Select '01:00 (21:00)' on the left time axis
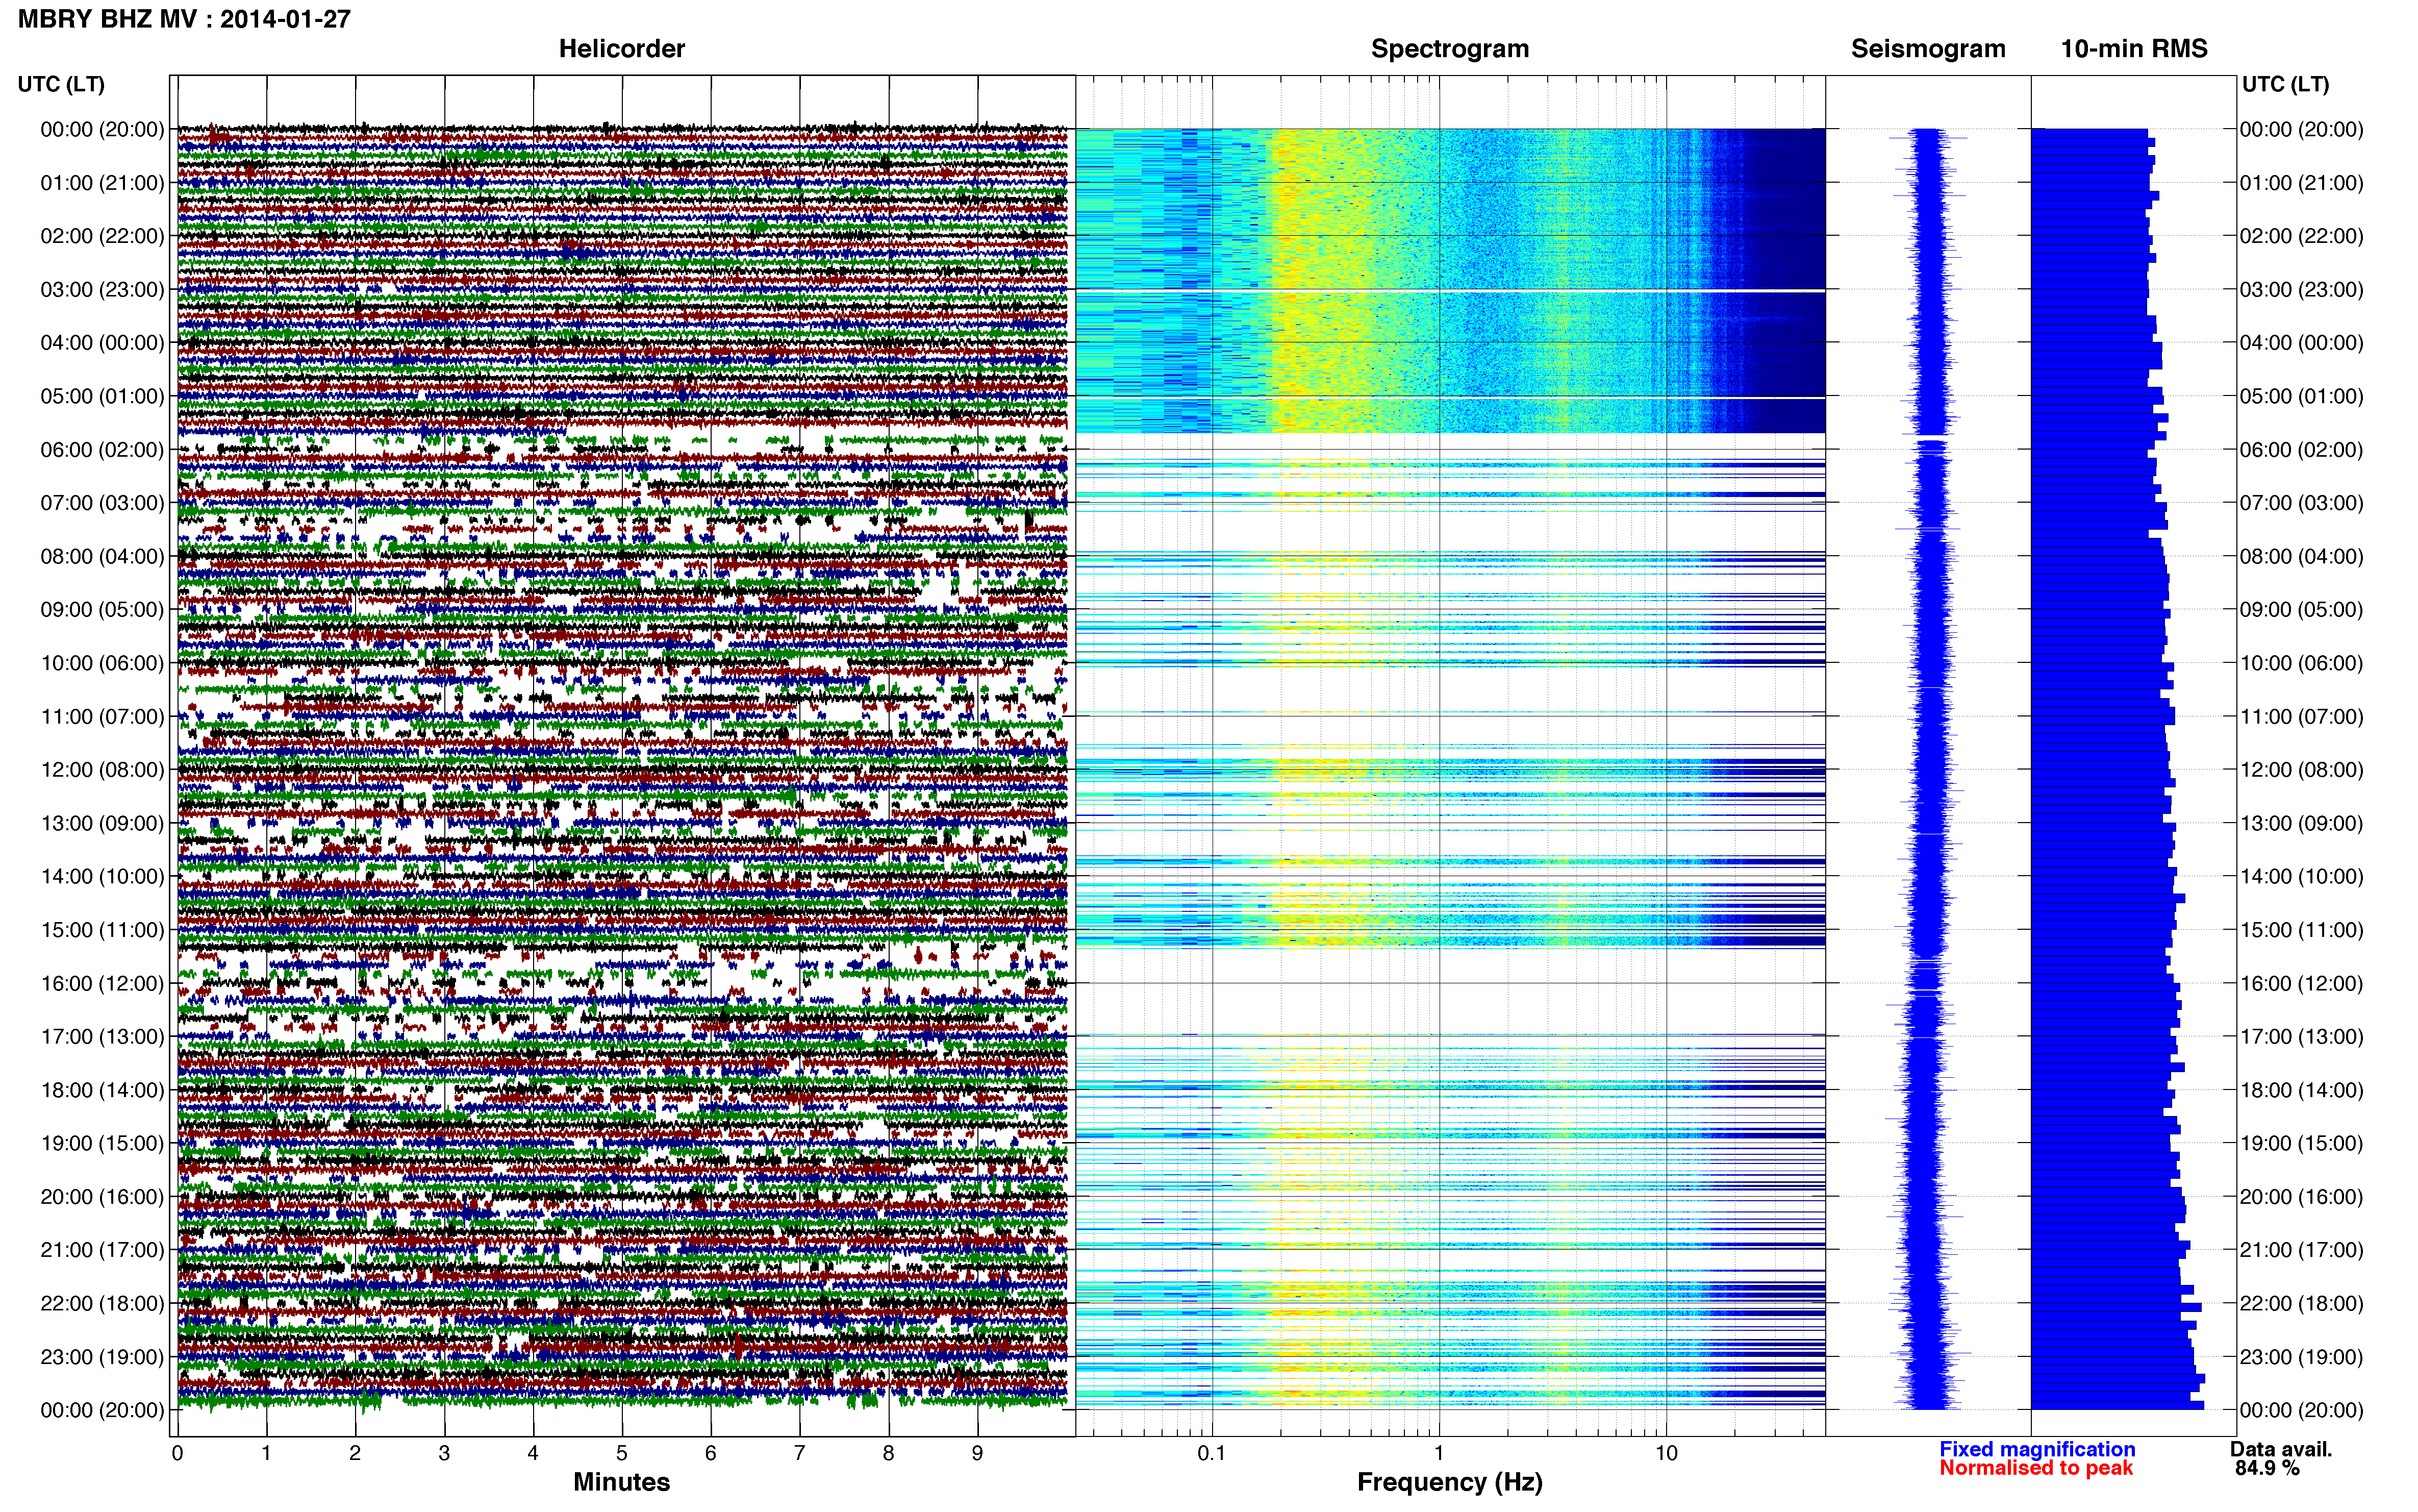 [102, 183]
